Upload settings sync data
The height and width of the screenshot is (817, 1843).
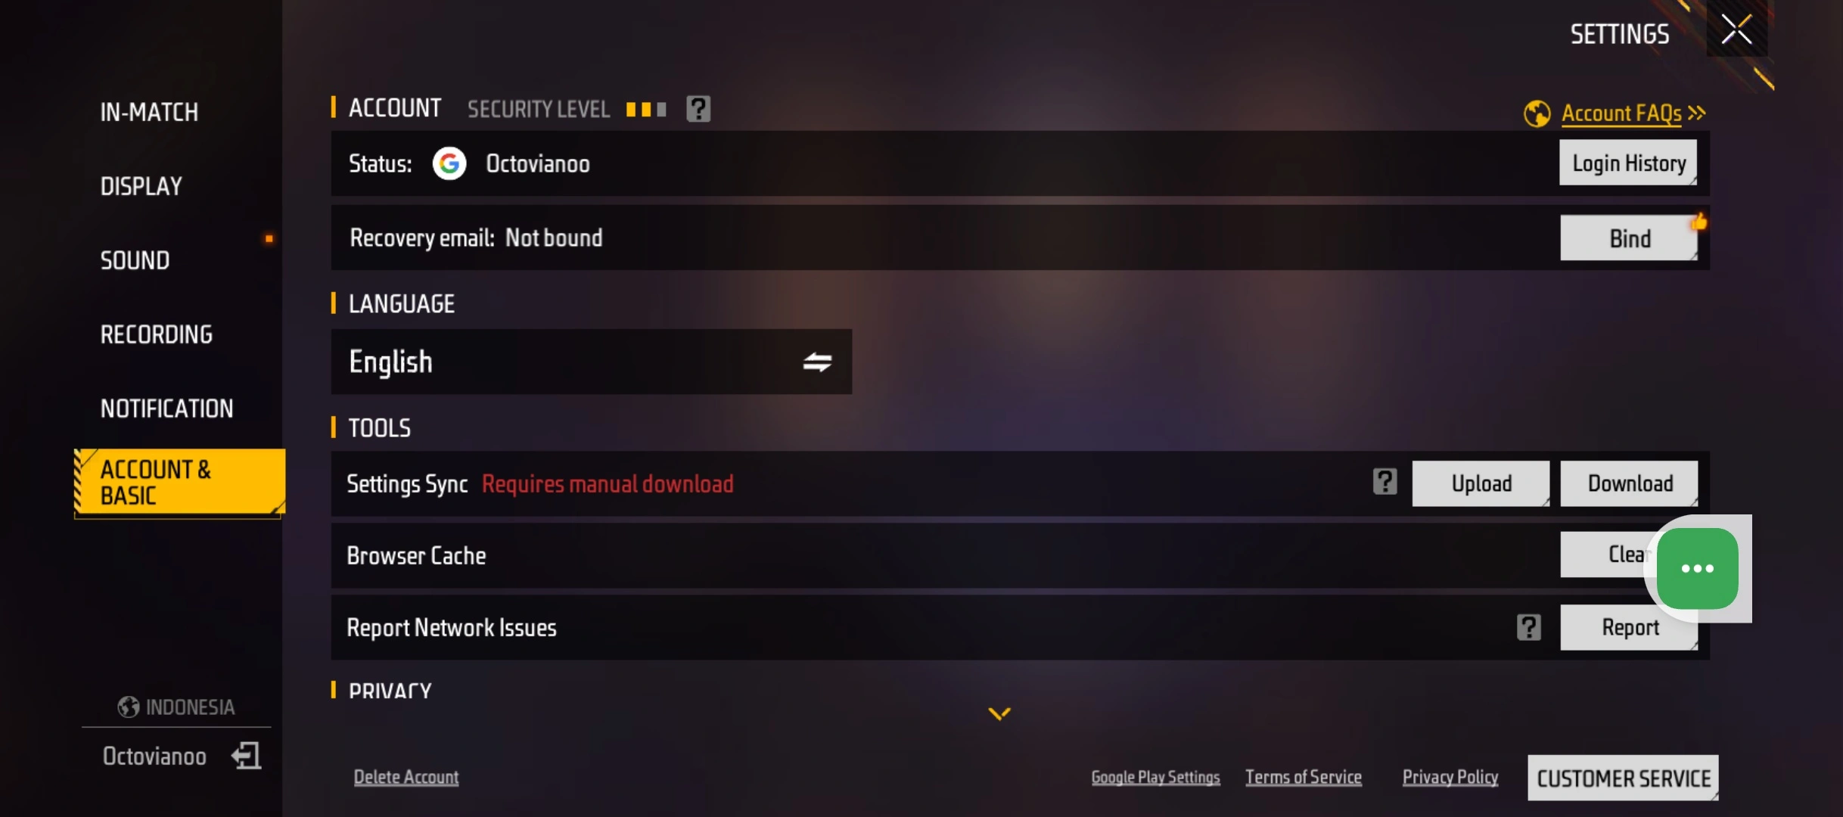coord(1481,483)
